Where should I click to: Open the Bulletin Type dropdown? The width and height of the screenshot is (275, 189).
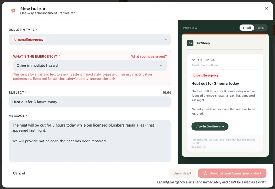[90, 39]
